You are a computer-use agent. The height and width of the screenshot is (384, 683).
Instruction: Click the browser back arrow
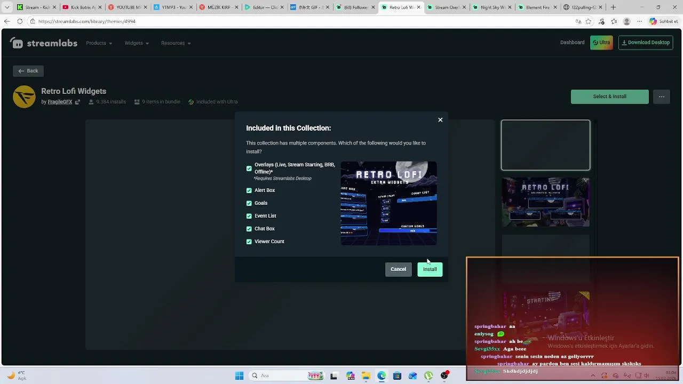7,21
